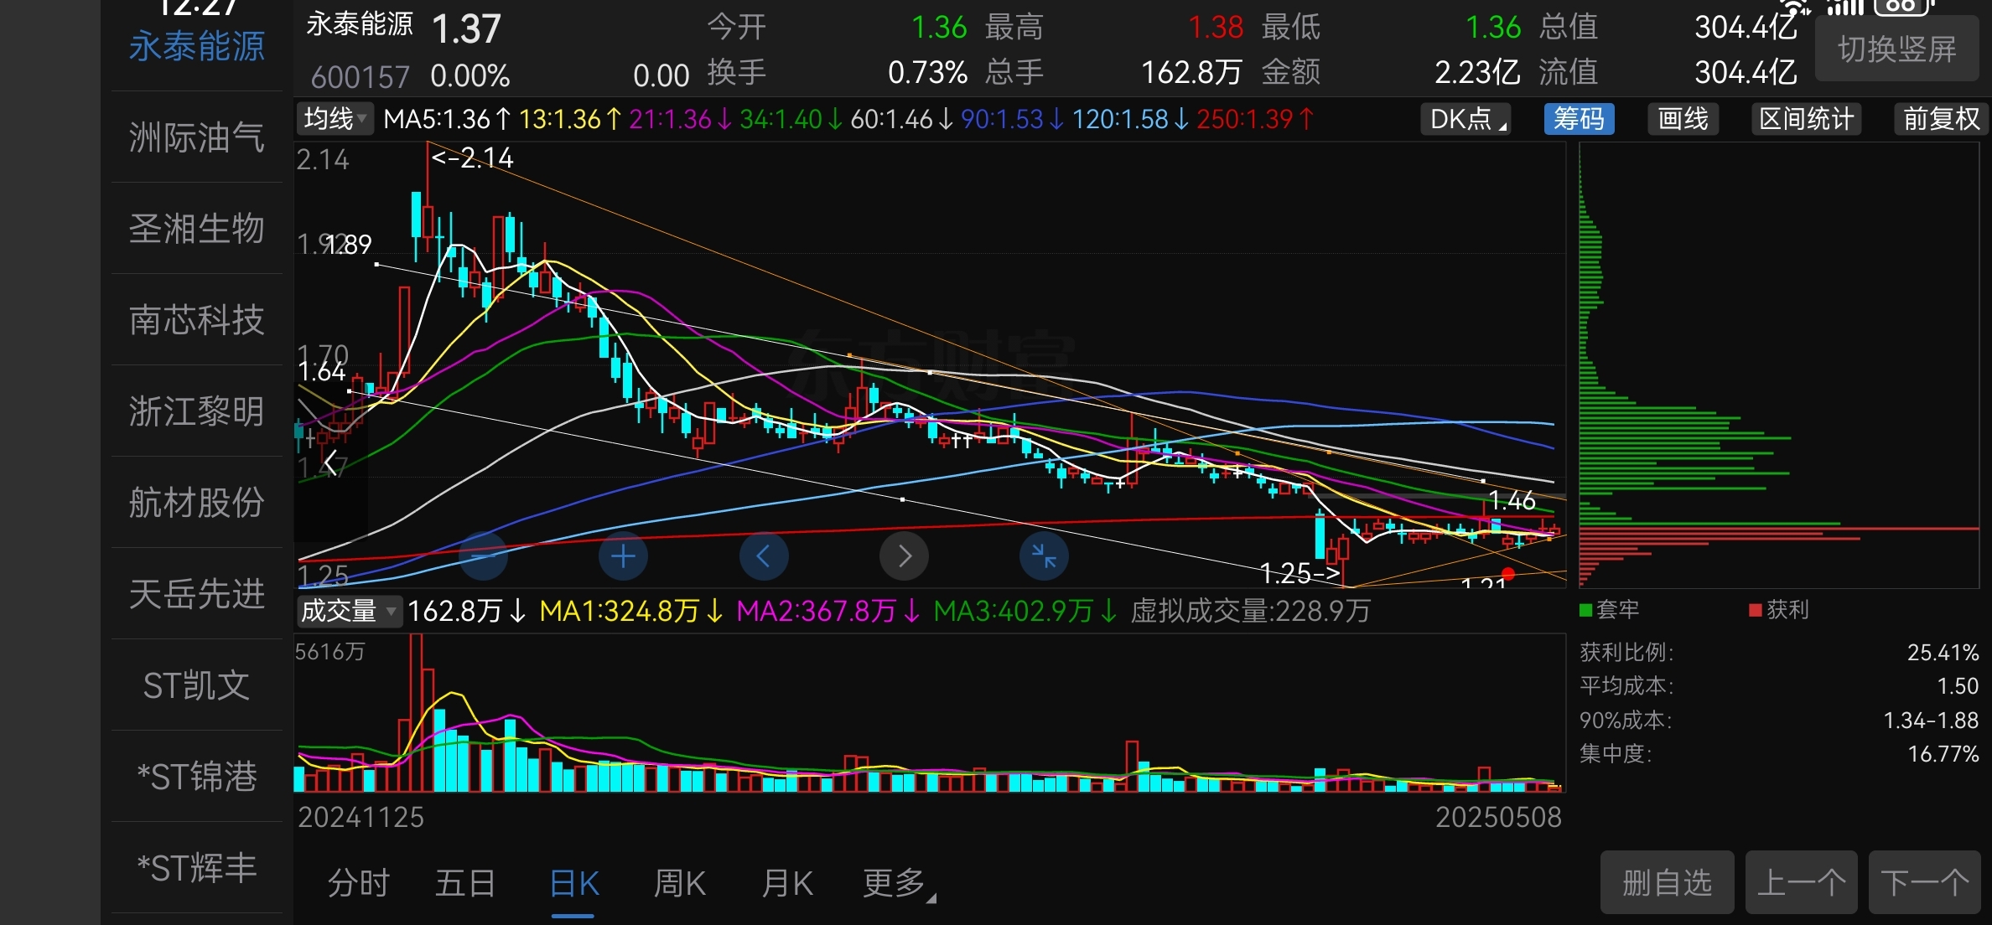Click 删自选 to remove from watchlist
The image size is (1992, 925).
[1667, 883]
